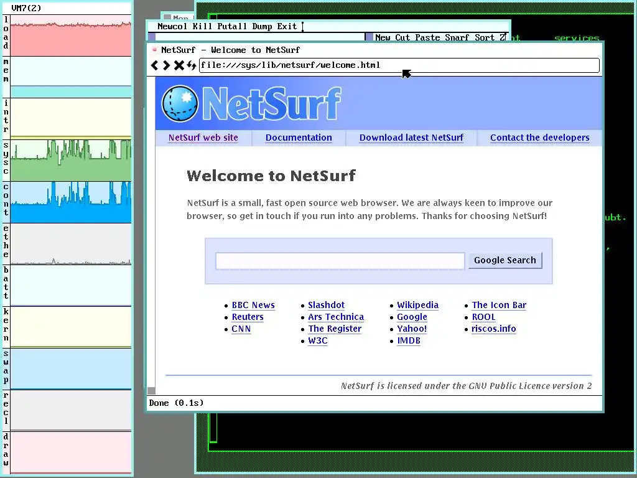Click the reload page icon
This screenshot has height=478, width=637.
[192, 65]
